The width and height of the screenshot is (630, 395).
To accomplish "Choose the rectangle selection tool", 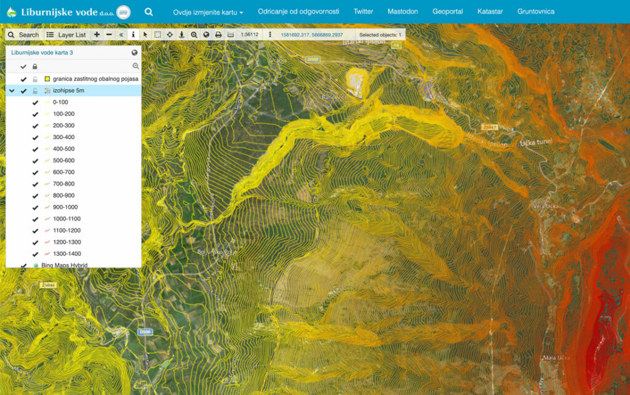I will [x=157, y=35].
